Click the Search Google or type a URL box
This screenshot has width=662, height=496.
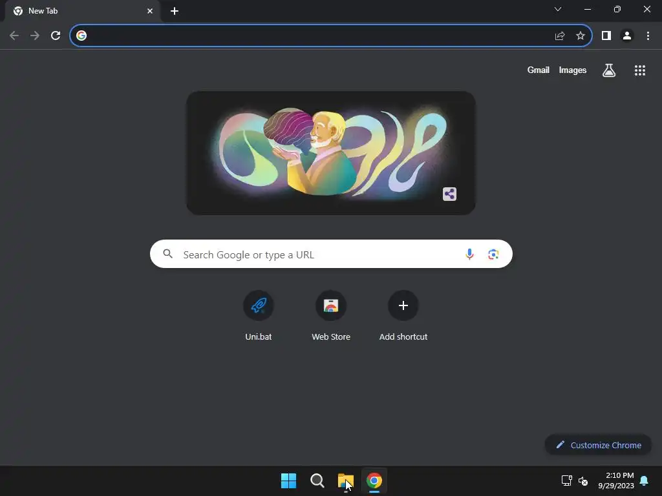(x=331, y=254)
